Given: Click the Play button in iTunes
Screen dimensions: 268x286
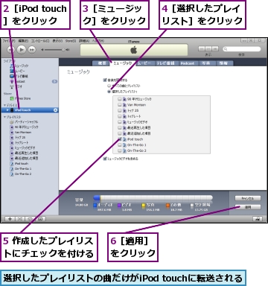Looking at the screenshot, I should click(22, 50).
